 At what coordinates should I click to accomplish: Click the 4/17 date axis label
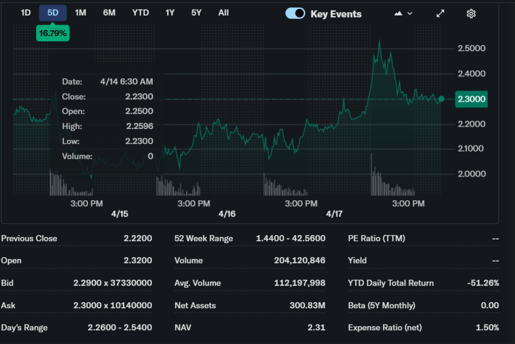(x=334, y=214)
